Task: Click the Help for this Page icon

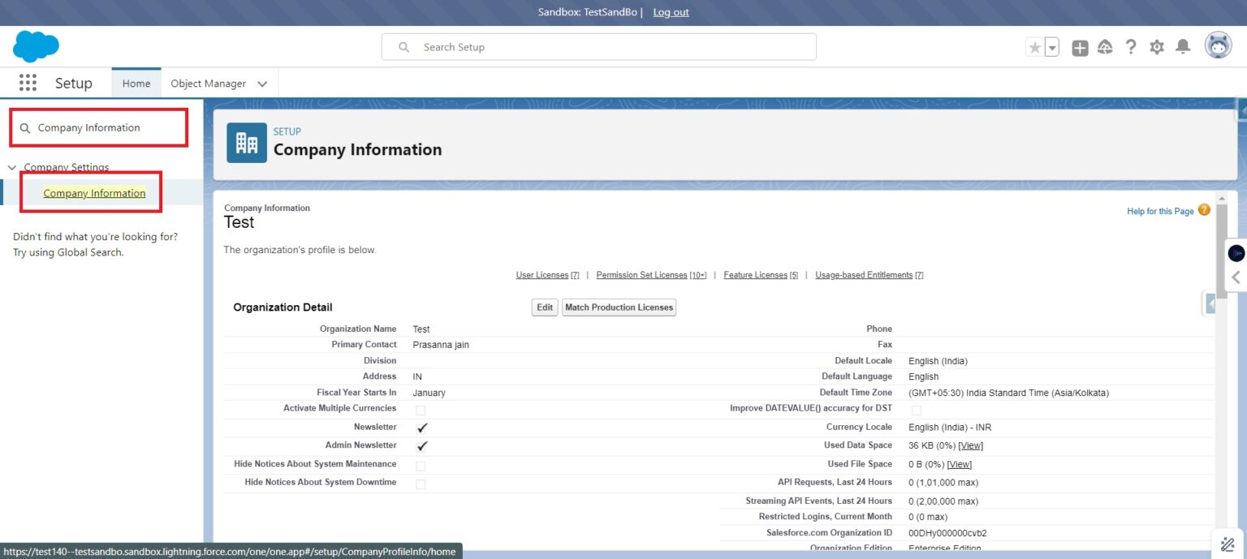Action: click(1204, 209)
